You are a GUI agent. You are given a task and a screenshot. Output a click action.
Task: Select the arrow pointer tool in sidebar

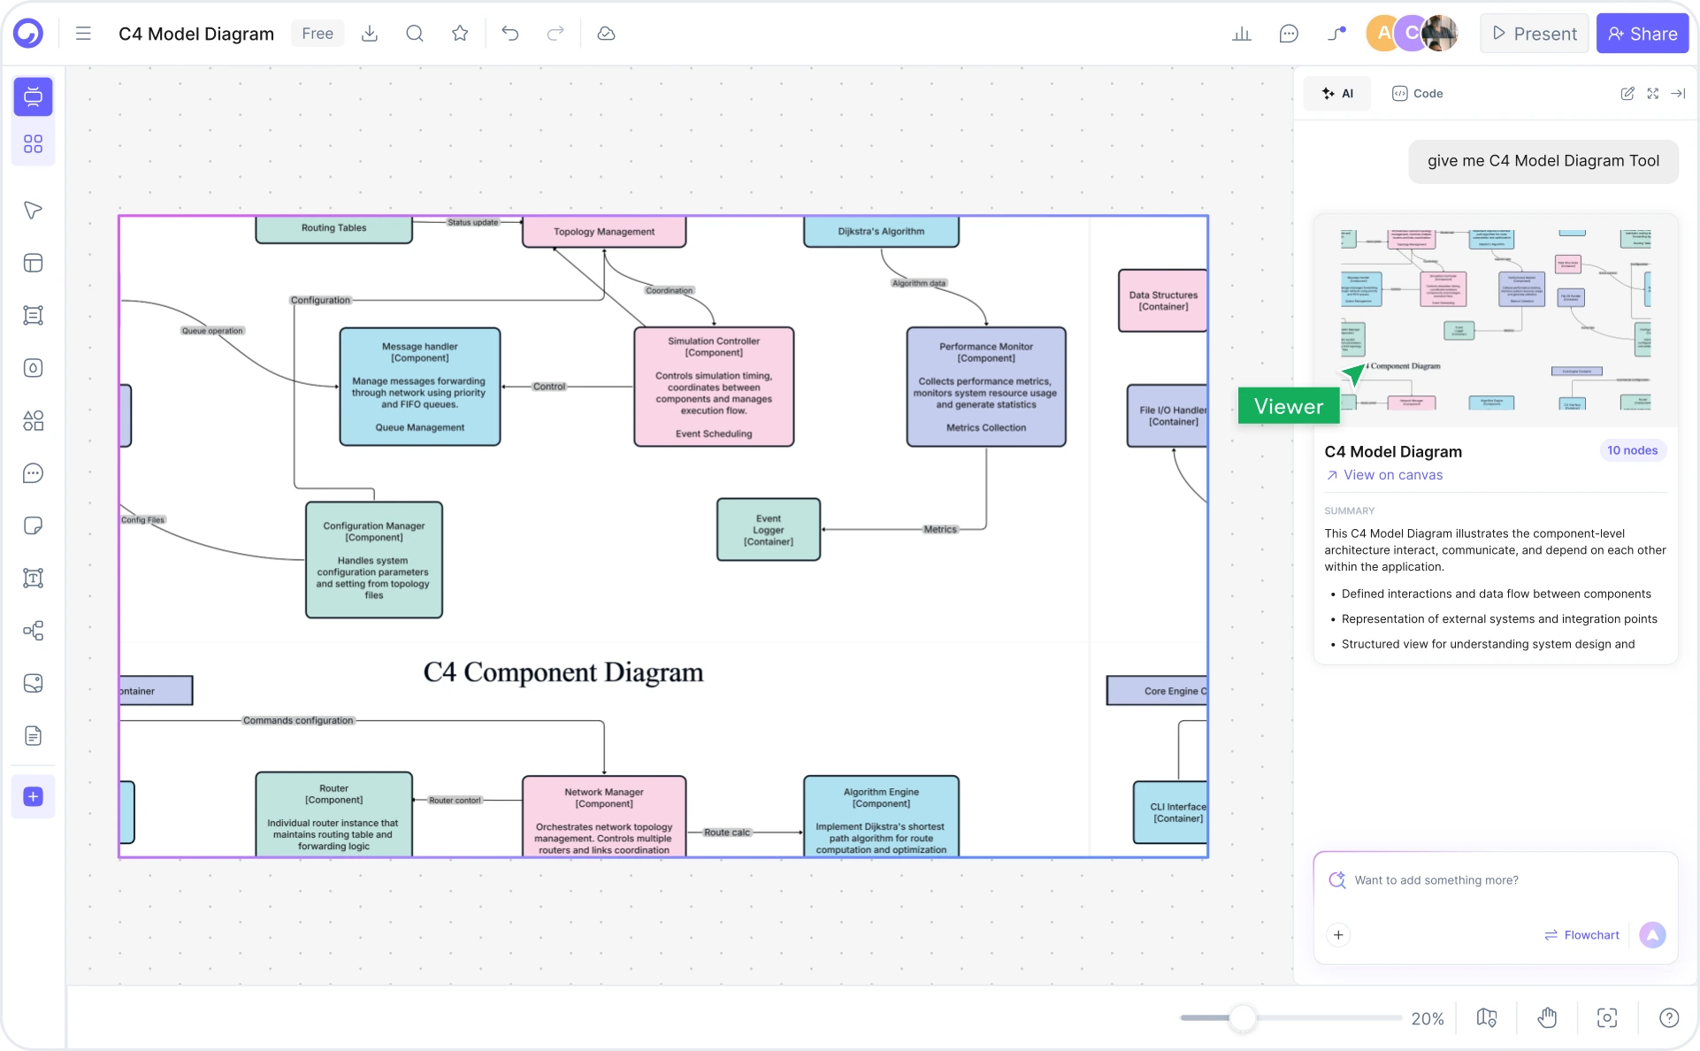tap(33, 211)
